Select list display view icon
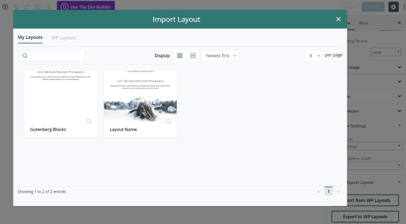This screenshot has width=406, height=224. (x=193, y=56)
